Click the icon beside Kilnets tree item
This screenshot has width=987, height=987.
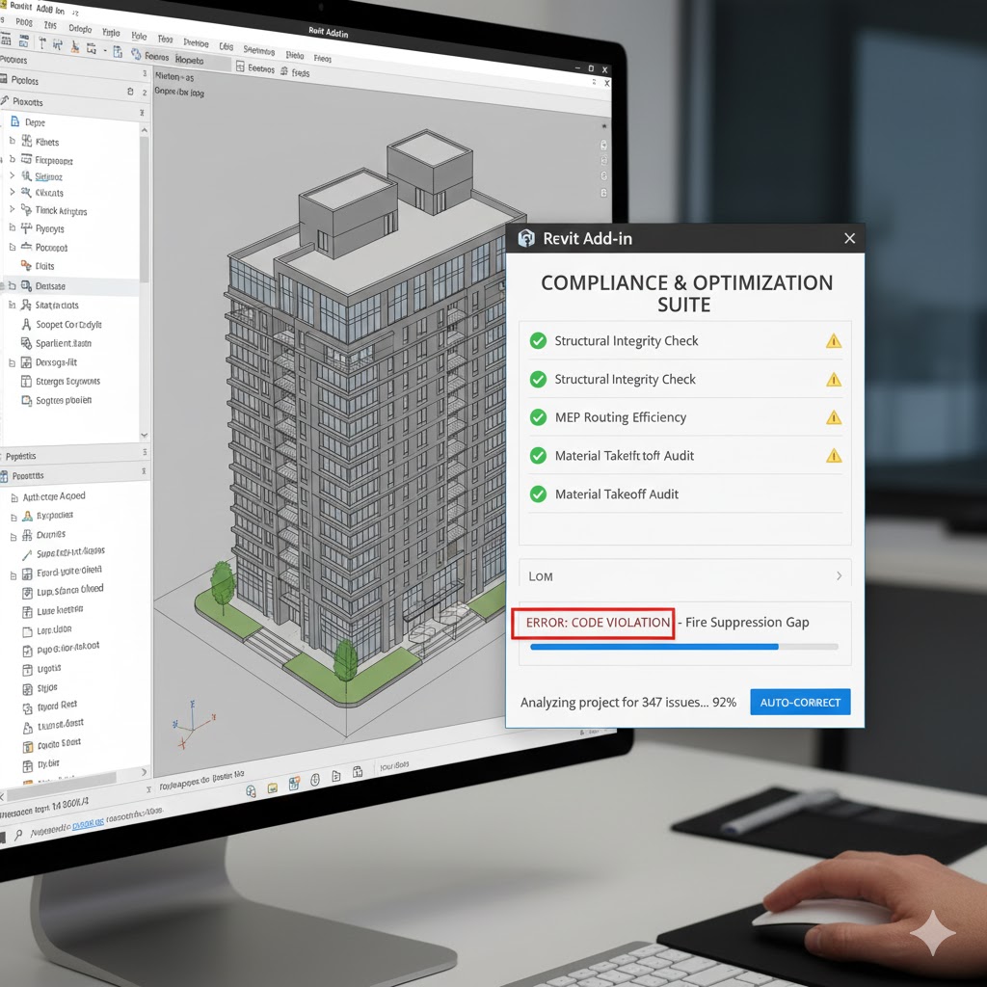pyautogui.click(x=26, y=141)
